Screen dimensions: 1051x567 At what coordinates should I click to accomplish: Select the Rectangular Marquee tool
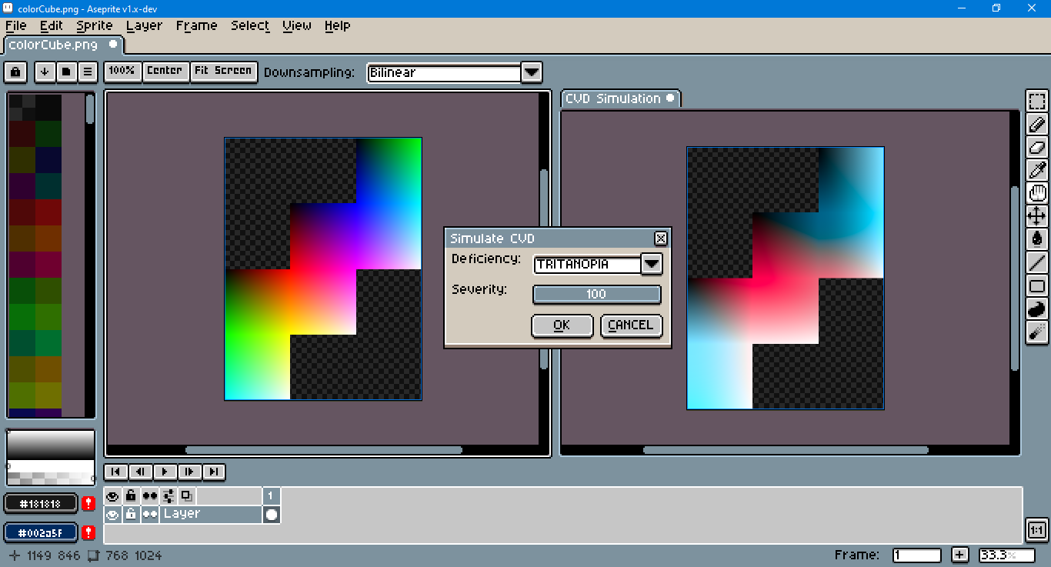[x=1037, y=102]
